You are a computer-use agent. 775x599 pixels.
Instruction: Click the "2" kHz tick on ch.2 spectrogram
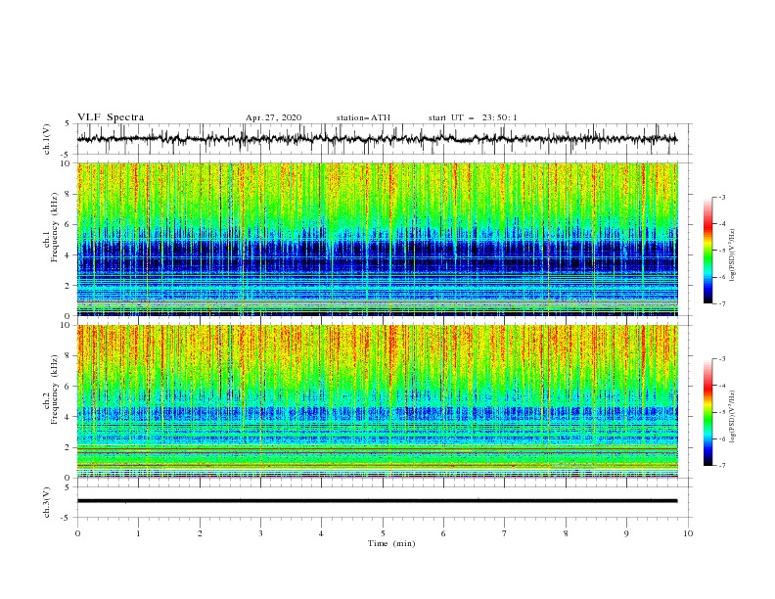pos(68,447)
